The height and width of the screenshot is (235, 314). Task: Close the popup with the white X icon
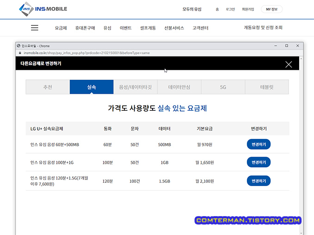(x=289, y=64)
